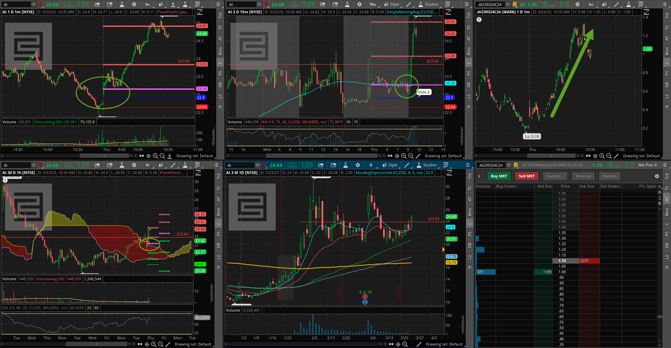The image size is (671, 348).
Task: Open chart style candle icon on AI 1m chart
Action: coord(161,4)
